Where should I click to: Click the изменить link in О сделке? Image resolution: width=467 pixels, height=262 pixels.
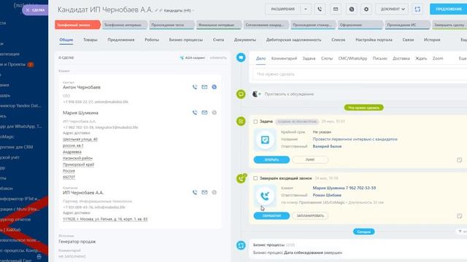[x=218, y=57]
